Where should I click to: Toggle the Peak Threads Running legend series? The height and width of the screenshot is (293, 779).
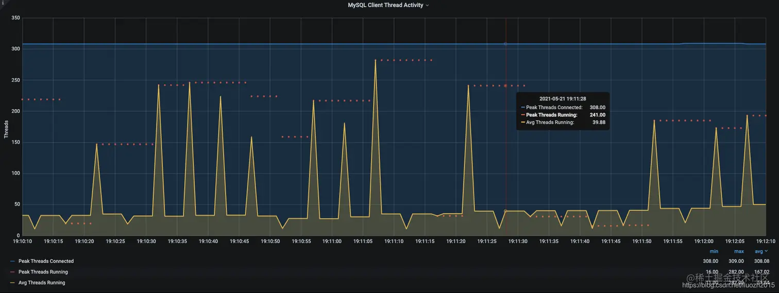[43, 272]
